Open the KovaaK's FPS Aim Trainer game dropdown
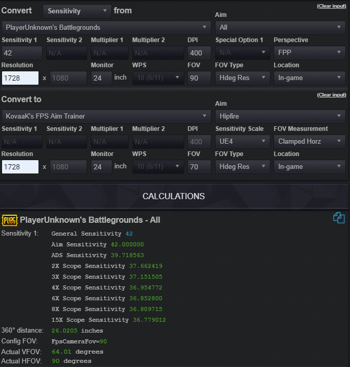Screen dimensions: 350x367 coord(106,117)
